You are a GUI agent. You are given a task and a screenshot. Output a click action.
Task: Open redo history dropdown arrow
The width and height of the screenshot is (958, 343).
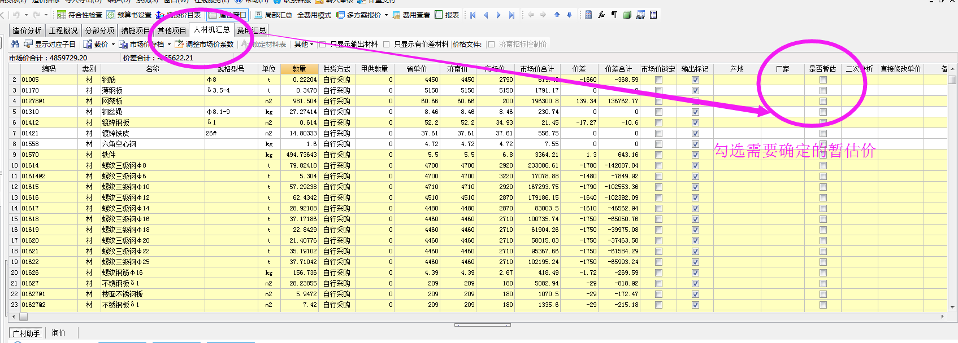tap(46, 15)
